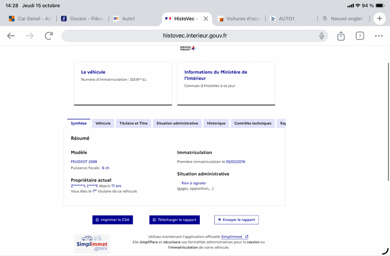Screen dimensions: 390x256
Task: Tap the microphone icon in address bar
Action: (322, 36)
